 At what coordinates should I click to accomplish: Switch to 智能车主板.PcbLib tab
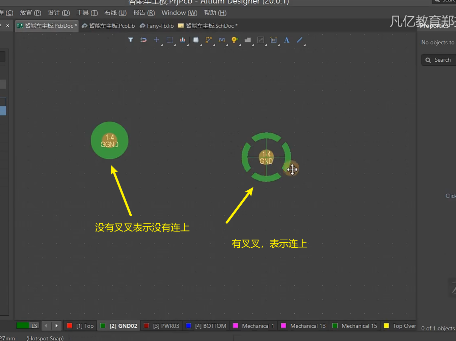click(108, 26)
